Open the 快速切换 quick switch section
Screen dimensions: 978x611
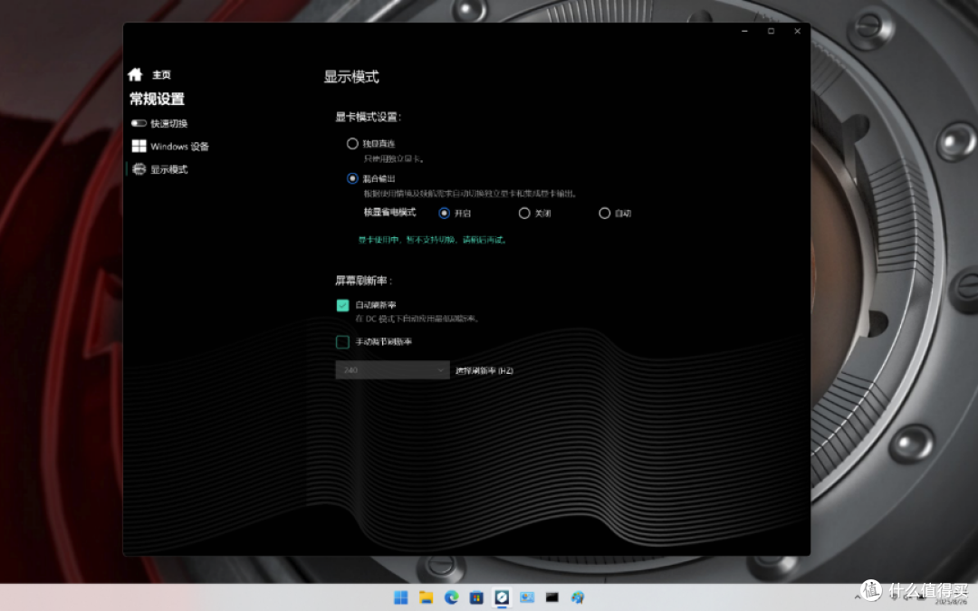coord(159,123)
